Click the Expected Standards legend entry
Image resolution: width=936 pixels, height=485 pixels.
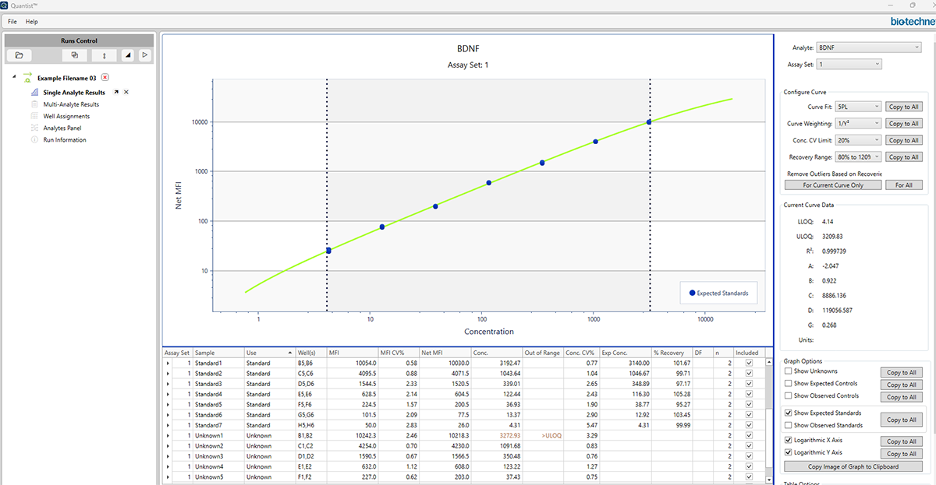point(718,293)
